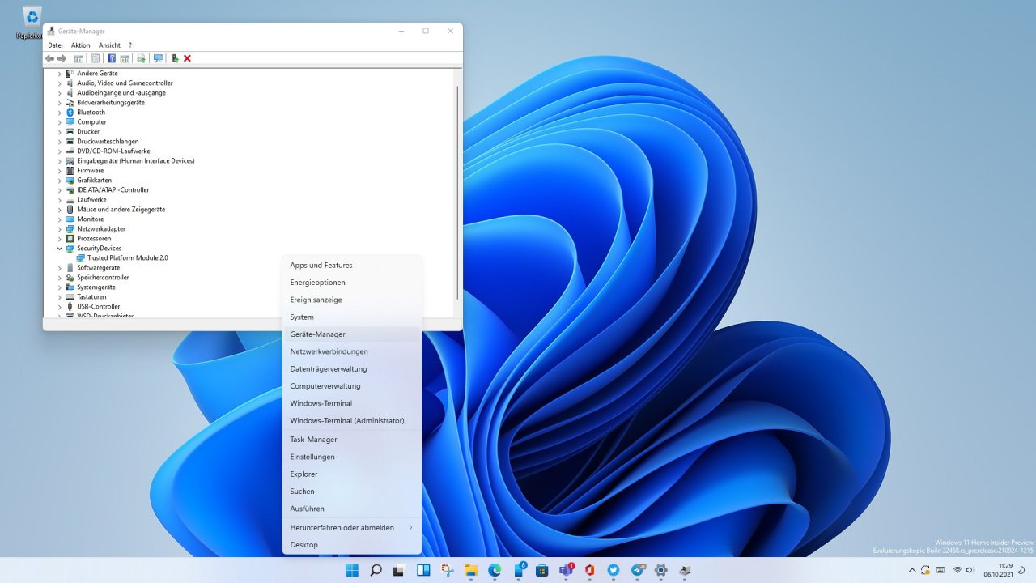Choose Geräte-Manager in the context menu
Viewport: 1036px width, 583px height.
tap(352, 334)
